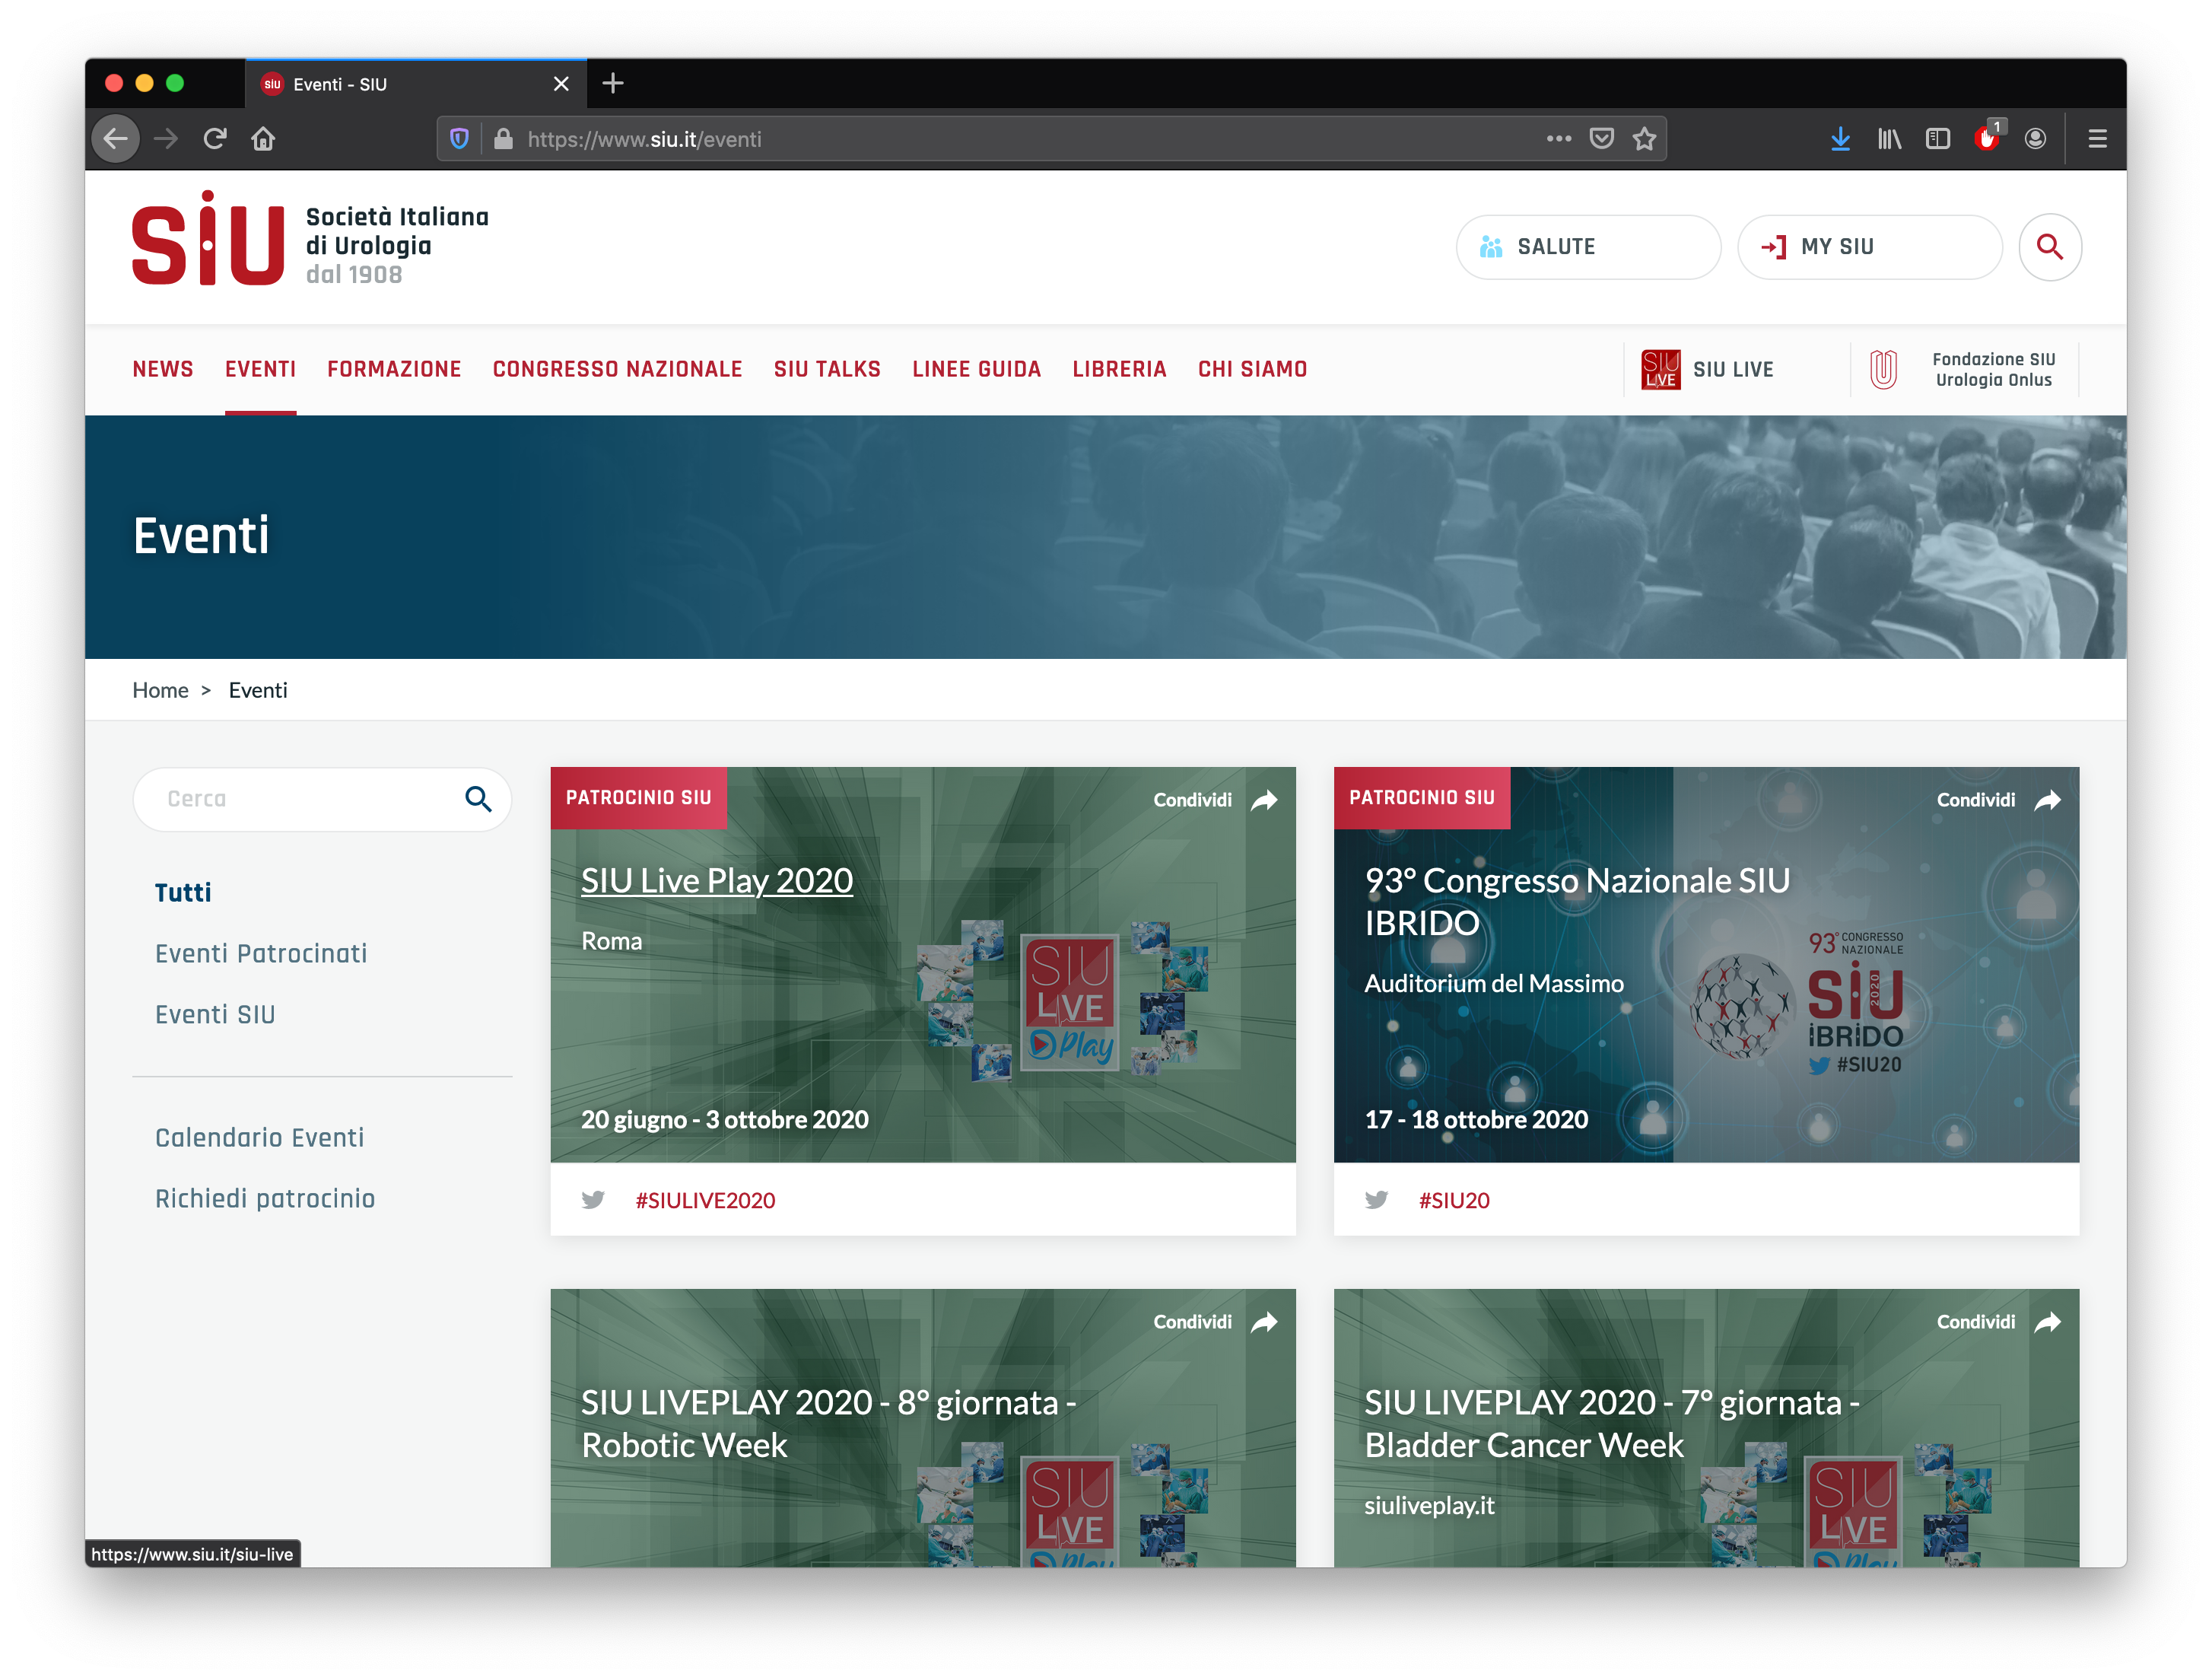Toggle the sidebar view icon

[x=1938, y=139]
